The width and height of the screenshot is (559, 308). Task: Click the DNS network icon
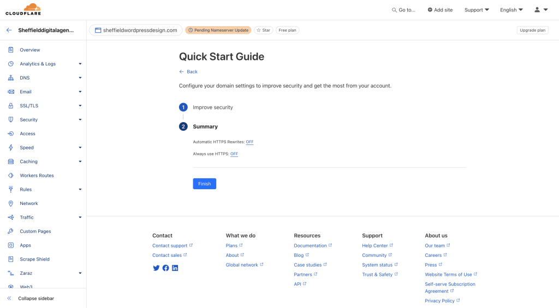(11, 77)
